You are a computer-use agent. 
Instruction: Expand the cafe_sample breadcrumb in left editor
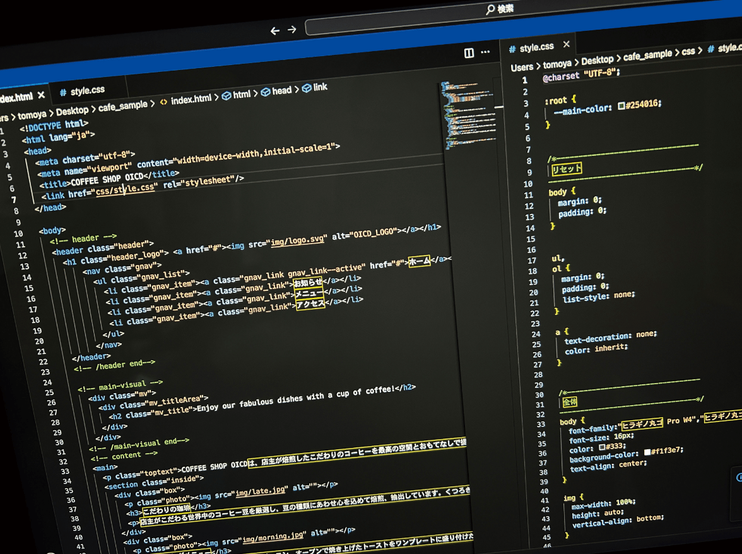click(x=122, y=106)
